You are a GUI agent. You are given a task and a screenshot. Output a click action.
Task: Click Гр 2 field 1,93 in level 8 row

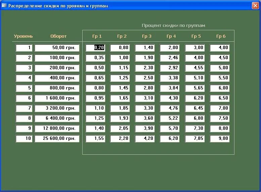[120, 118]
